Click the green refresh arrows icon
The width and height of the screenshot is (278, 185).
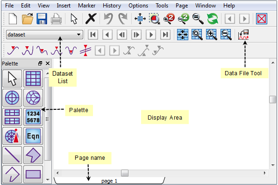213,19
